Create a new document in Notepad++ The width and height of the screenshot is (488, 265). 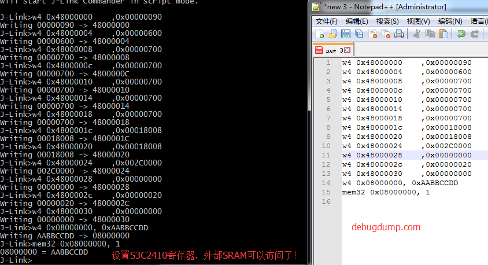tap(319, 34)
